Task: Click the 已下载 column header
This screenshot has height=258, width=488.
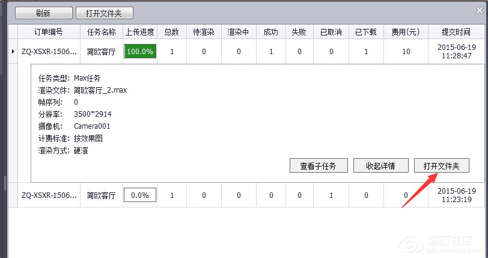Action: [x=366, y=32]
